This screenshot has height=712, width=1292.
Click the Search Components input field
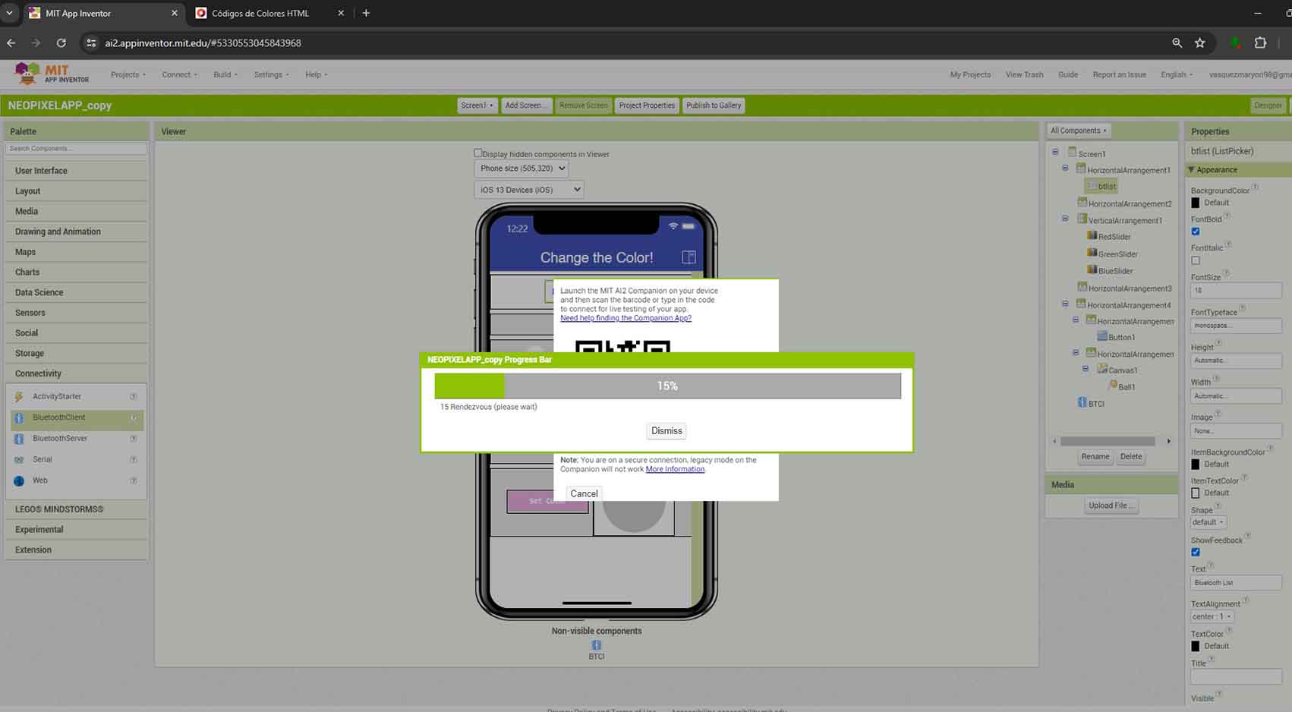click(76, 149)
